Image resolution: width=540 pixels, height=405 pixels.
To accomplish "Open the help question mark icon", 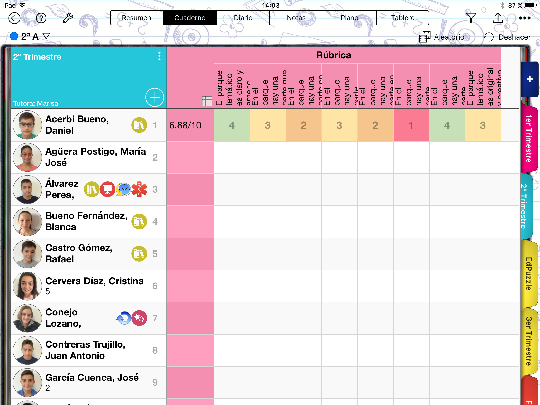I will pyautogui.click(x=41, y=18).
